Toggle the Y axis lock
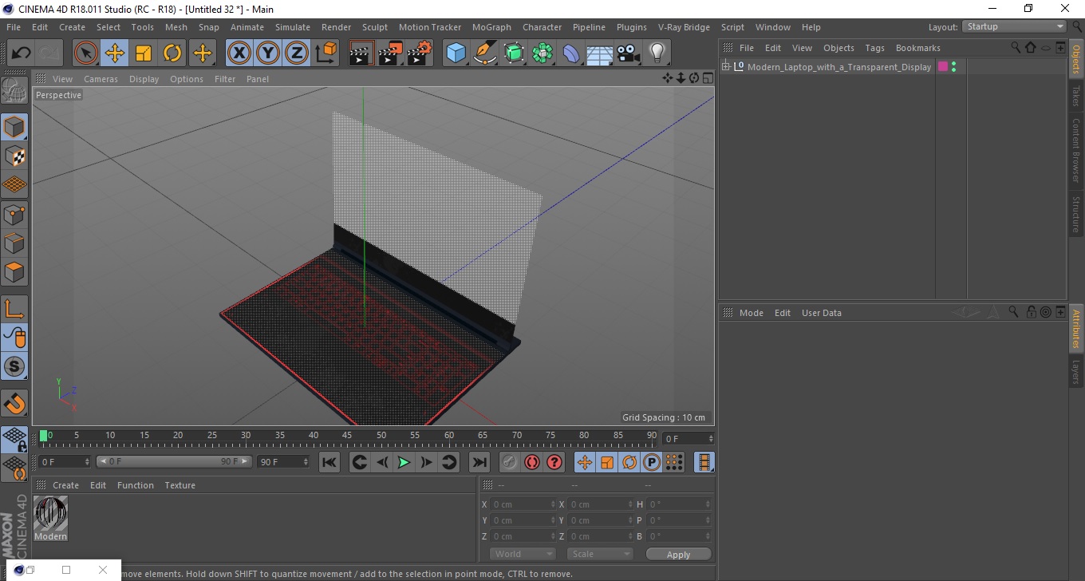 [x=268, y=53]
